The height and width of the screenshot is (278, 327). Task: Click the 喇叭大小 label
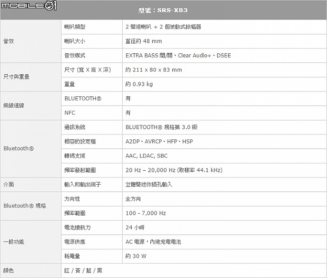74,41
